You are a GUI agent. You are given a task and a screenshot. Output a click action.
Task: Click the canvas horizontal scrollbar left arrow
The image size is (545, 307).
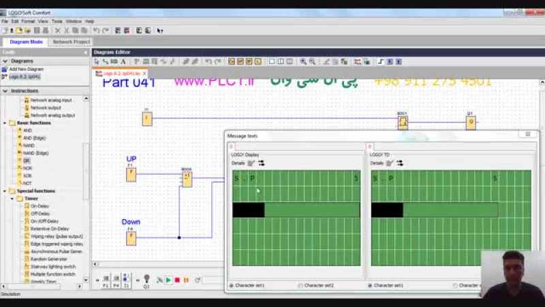tap(95, 264)
